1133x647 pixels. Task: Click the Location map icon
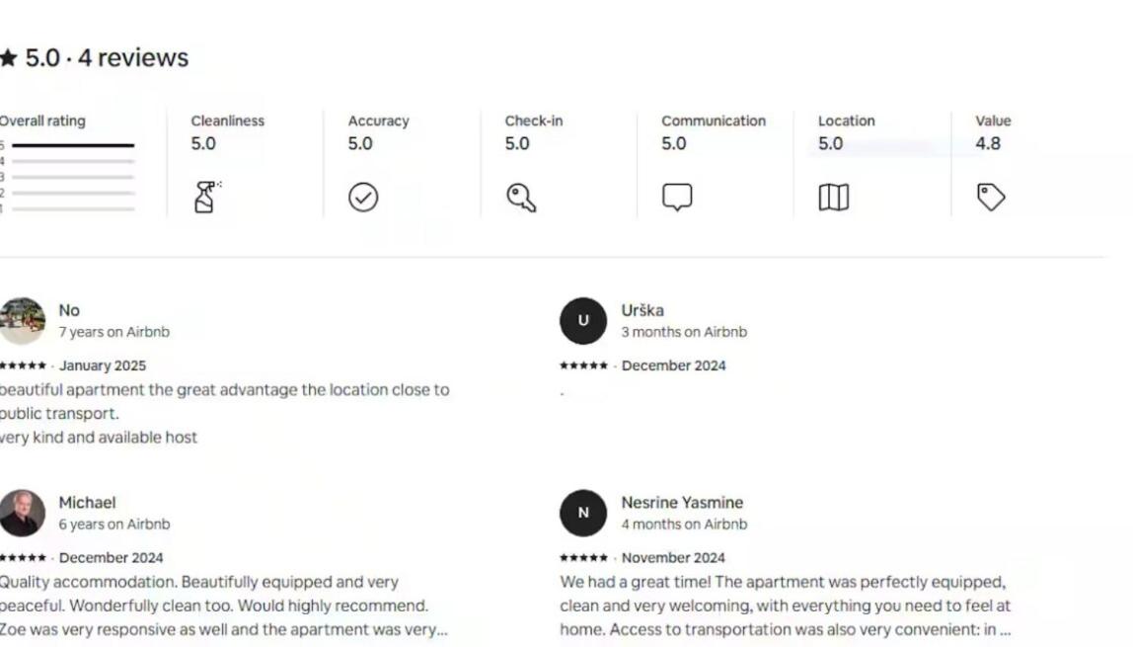tap(833, 198)
